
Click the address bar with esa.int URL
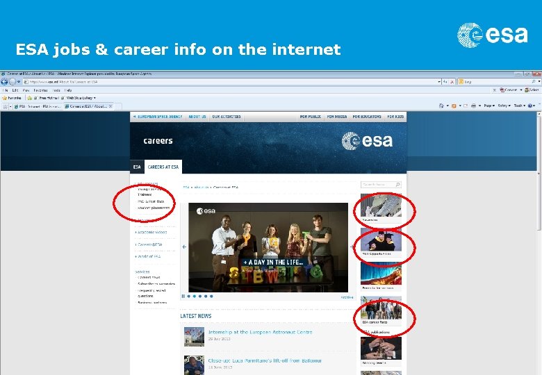click(x=230, y=82)
